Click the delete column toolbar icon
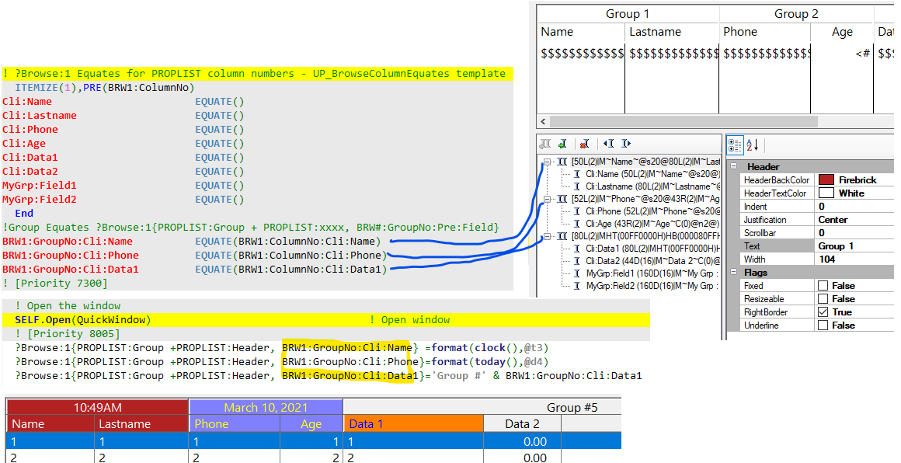The image size is (901, 463). tap(584, 144)
